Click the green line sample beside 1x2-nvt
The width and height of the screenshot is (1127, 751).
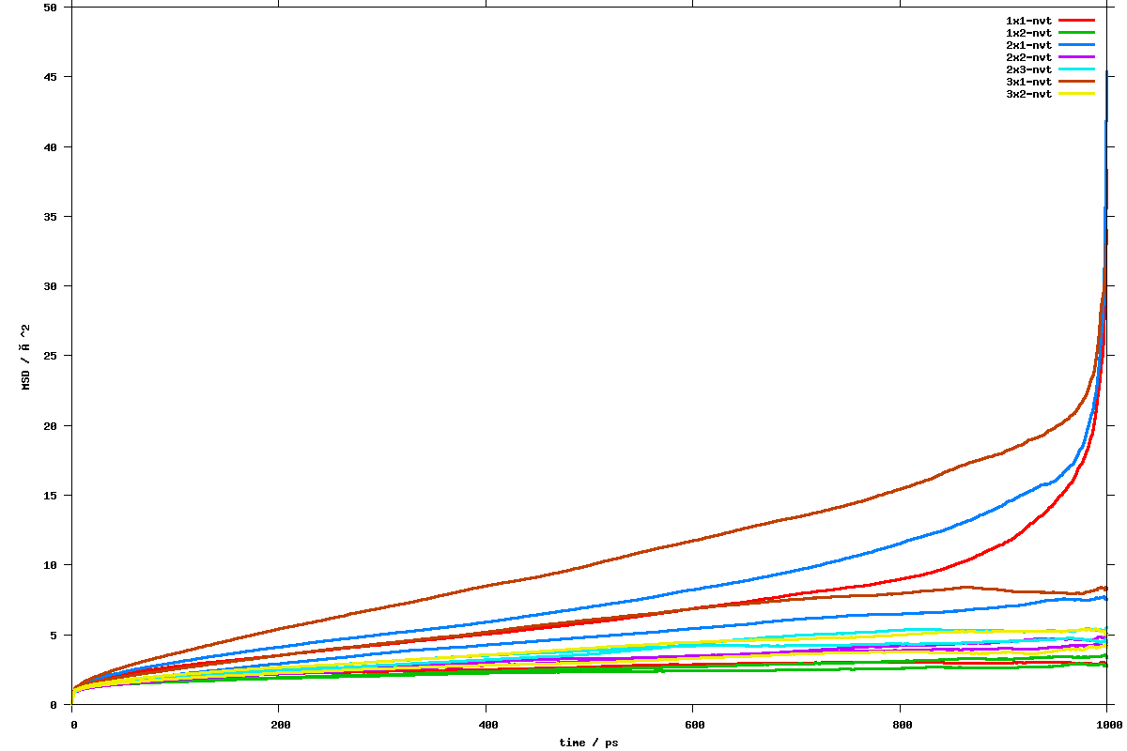pyautogui.click(x=1076, y=32)
